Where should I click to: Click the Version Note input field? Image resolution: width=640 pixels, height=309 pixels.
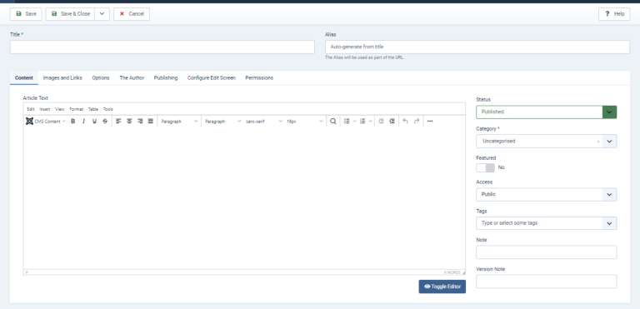pos(546,282)
